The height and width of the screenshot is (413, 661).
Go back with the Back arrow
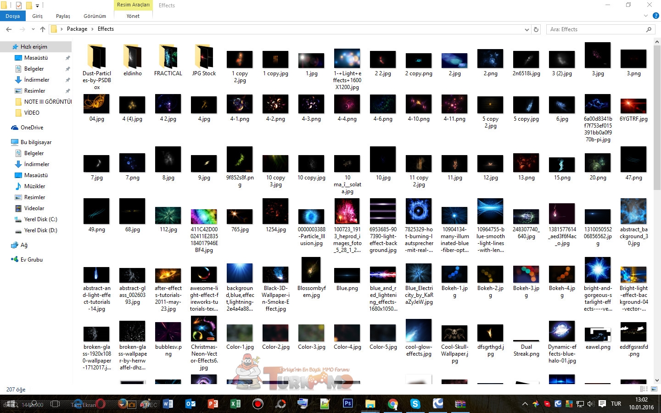point(9,29)
